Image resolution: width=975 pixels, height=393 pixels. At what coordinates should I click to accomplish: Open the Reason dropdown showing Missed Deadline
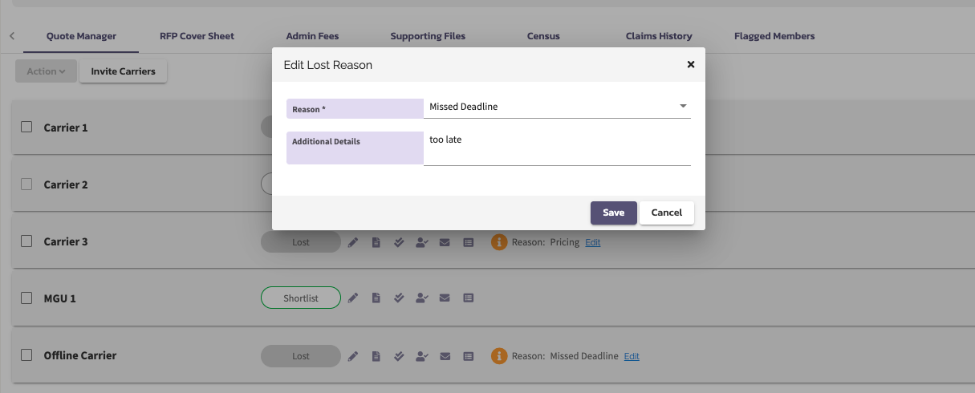(557, 107)
